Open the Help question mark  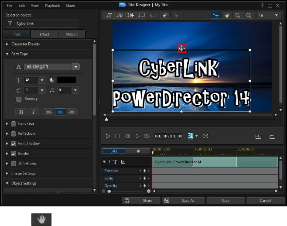point(262,6)
